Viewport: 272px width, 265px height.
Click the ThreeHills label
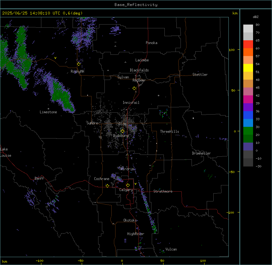click(x=169, y=132)
